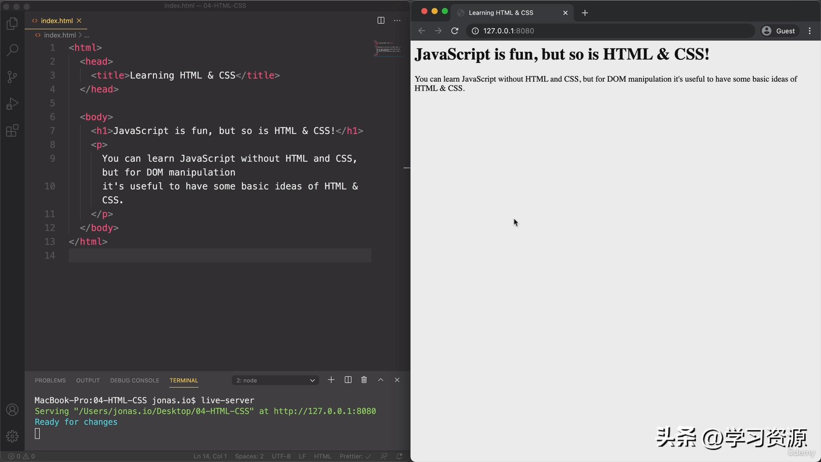
Task: Add a new terminal instance
Action: click(x=331, y=379)
